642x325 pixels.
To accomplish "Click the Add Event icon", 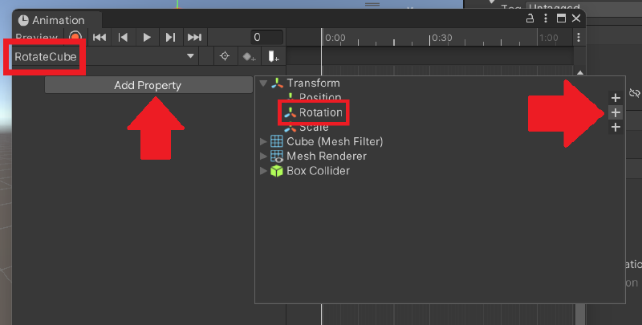I will (273, 56).
